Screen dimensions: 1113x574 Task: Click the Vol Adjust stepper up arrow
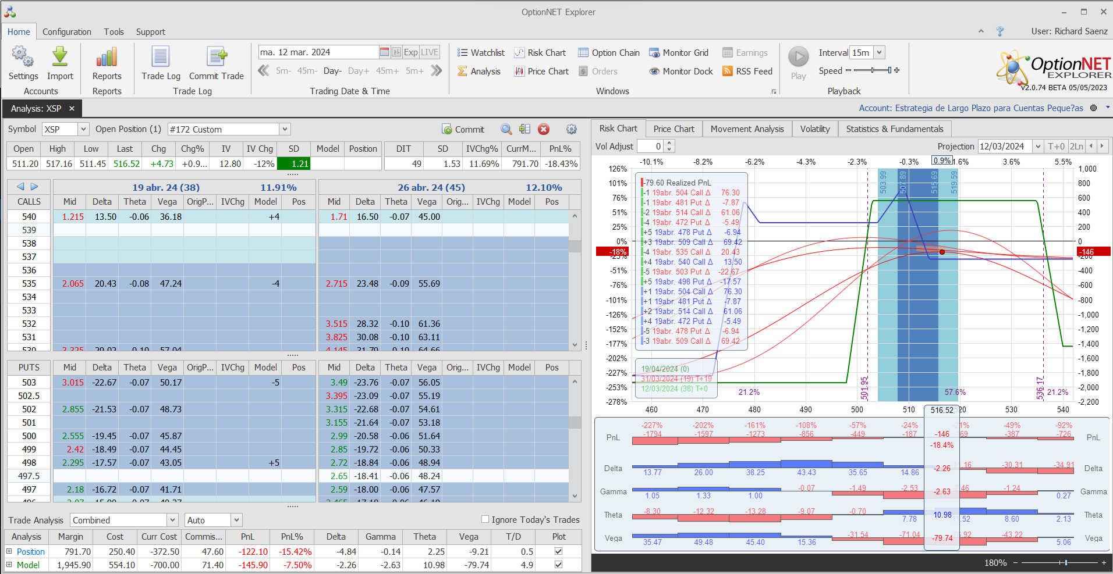tap(669, 143)
